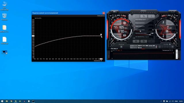Click the GPU temperature monitoring graph
184x103 pixels.
point(143,55)
